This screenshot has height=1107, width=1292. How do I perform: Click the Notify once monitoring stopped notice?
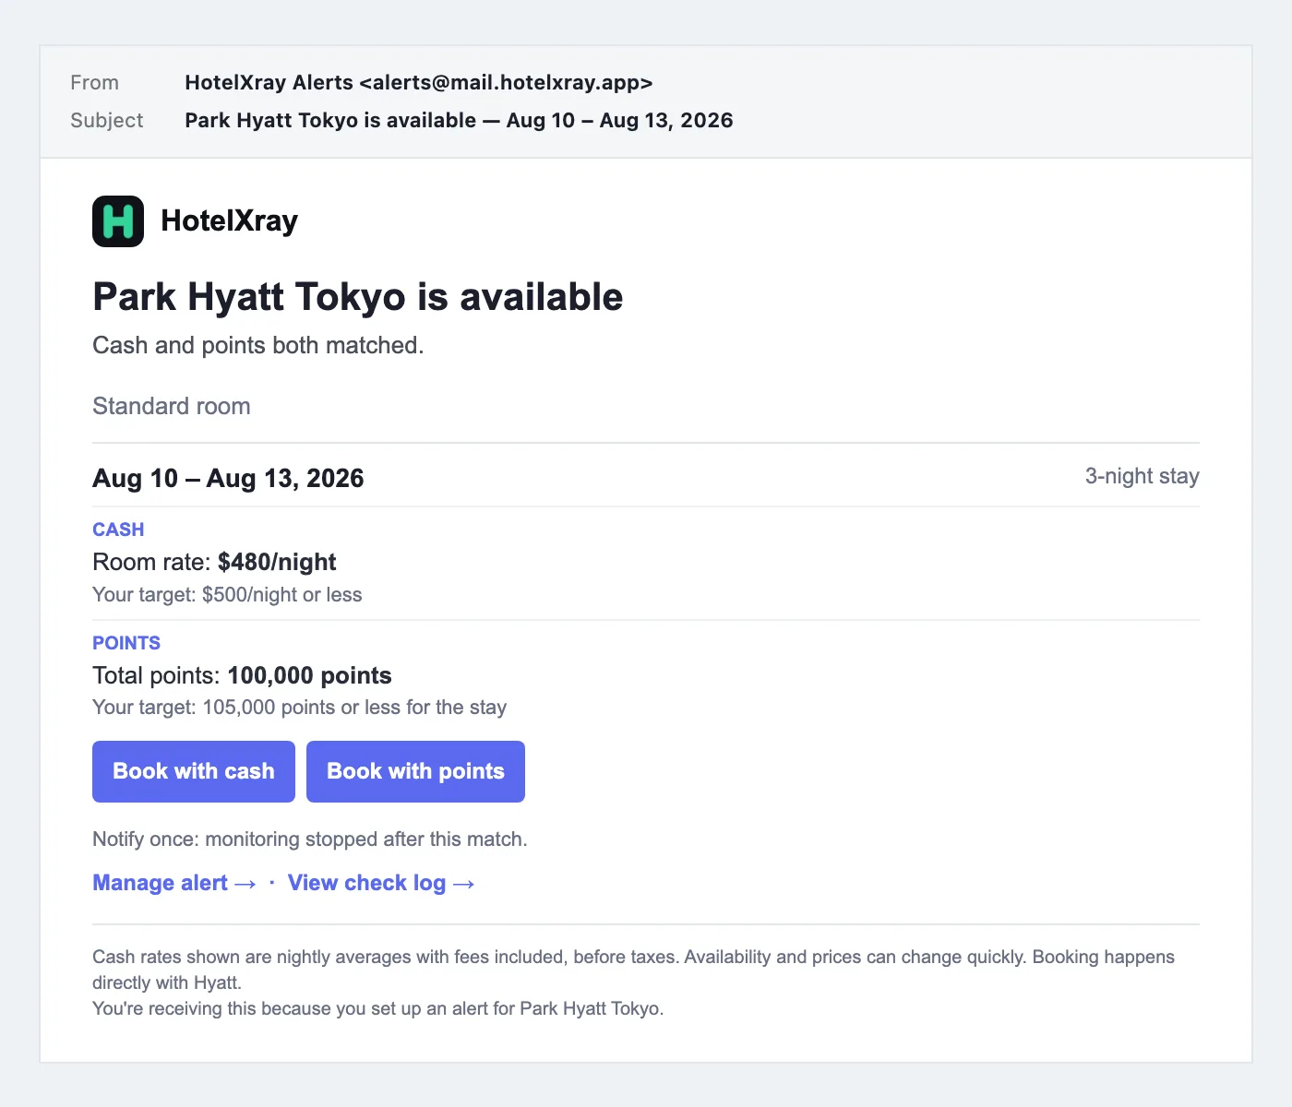310,839
